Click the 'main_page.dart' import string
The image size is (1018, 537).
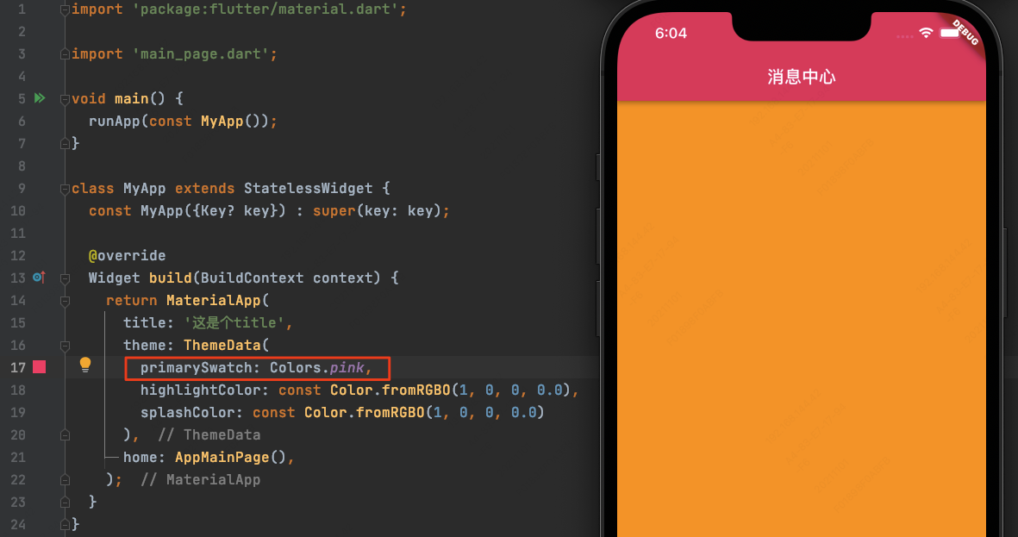tap(201, 54)
